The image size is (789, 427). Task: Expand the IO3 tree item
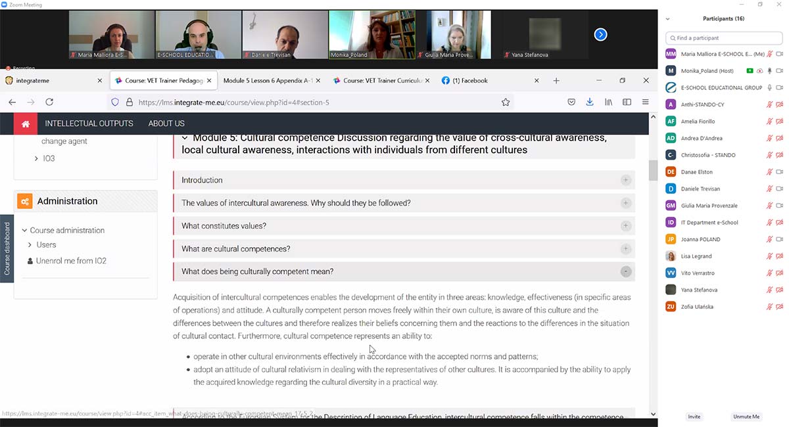click(36, 158)
